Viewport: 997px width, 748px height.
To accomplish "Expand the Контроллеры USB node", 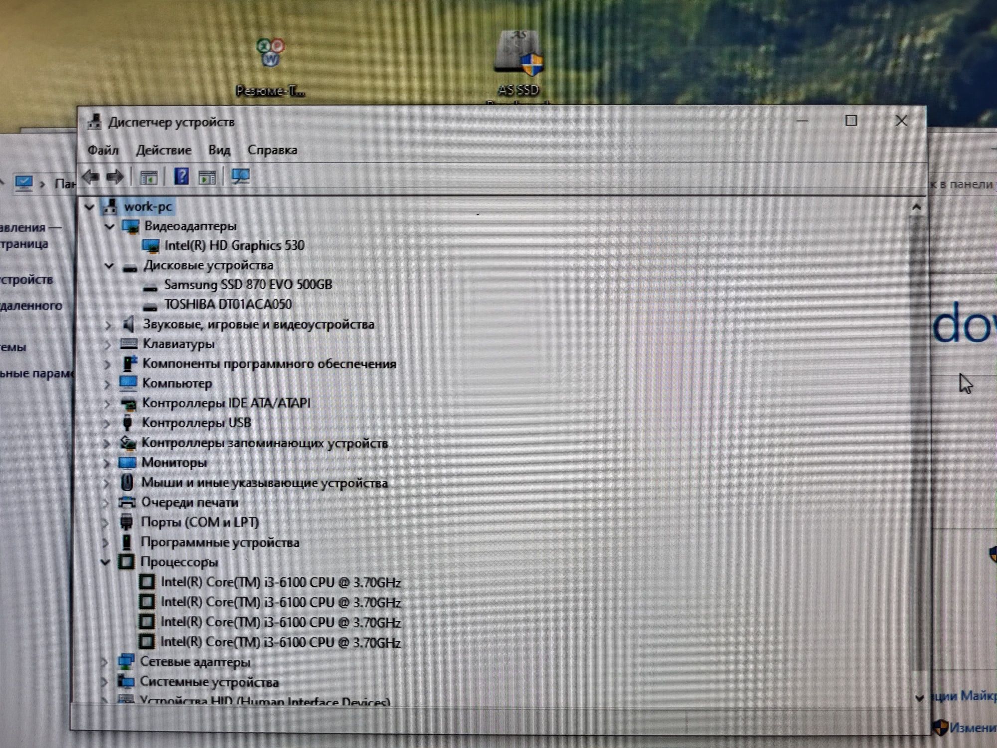I will (107, 423).
